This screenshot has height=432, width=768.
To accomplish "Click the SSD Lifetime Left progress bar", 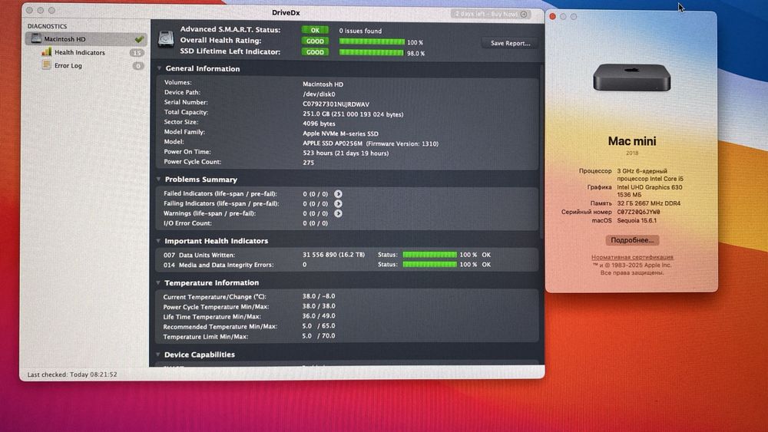I will [x=371, y=52].
